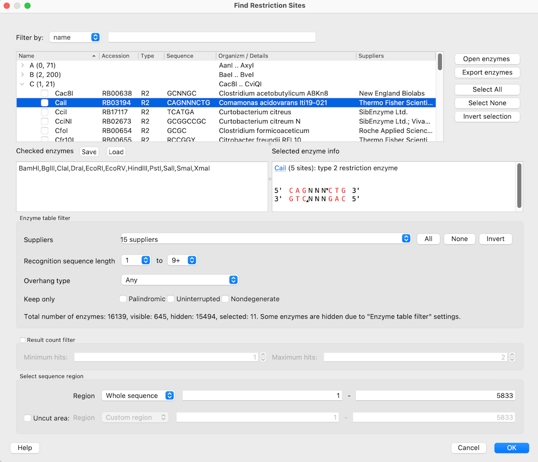Save the checked enzymes list
The height and width of the screenshot is (462, 538).
coord(89,152)
